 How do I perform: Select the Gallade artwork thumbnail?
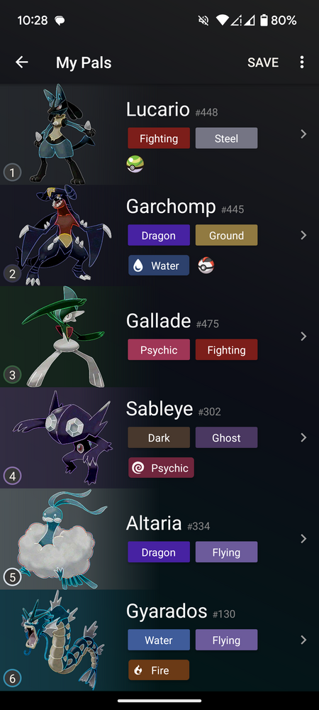pos(63,336)
